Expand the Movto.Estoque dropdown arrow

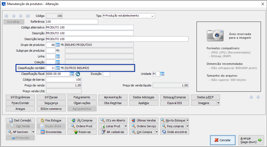point(187,120)
